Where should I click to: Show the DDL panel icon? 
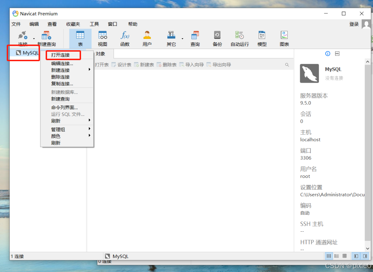[337, 54]
